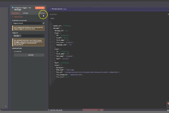Open the Trigger On dropdown
Screen dimensions: 169x113
point(28,36)
